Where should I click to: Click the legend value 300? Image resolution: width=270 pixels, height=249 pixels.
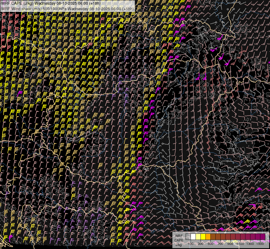(201, 244)
